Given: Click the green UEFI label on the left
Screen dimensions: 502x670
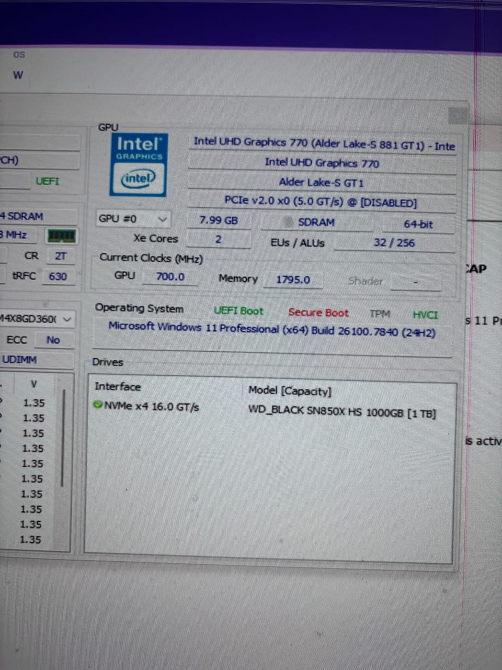Looking at the screenshot, I should pyautogui.click(x=47, y=181).
